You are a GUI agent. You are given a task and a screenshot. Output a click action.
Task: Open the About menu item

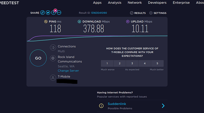[x=200, y=3]
